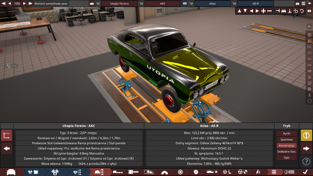This screenshot has height=176, width=313.
Task: Open engine family tab, engine and square
Action: (x=33, y=172)
